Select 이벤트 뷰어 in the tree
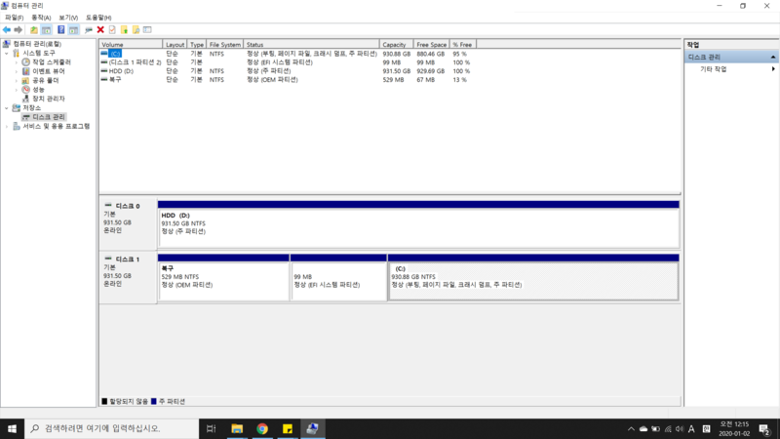Viewport: 780px width, 439px height. tap(48, 71)
